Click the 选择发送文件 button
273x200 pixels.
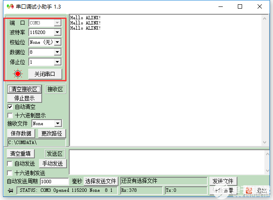coord(100,181)
